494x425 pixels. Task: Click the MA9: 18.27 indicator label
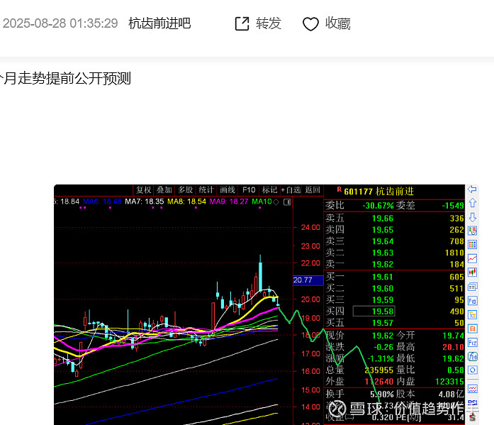coord(229,202)
